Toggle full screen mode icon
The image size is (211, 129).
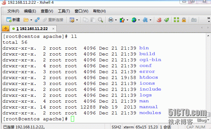[x=176, y=20]
